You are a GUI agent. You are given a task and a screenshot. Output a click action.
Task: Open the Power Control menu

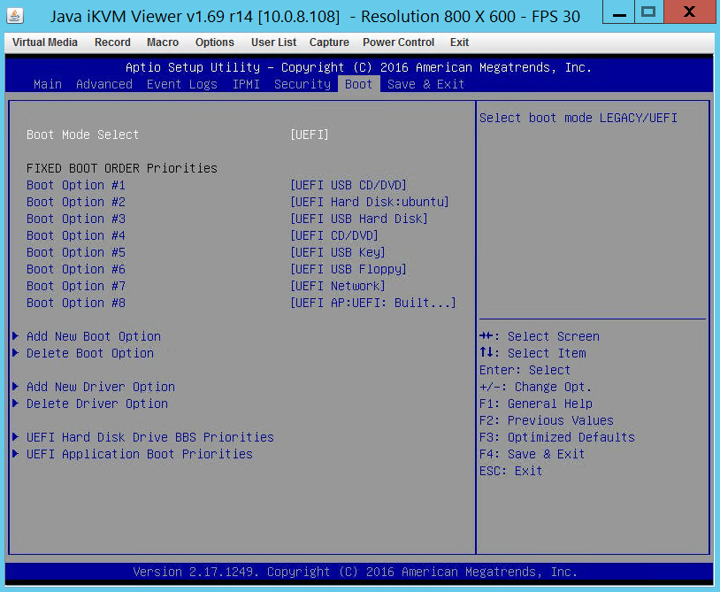399,42
